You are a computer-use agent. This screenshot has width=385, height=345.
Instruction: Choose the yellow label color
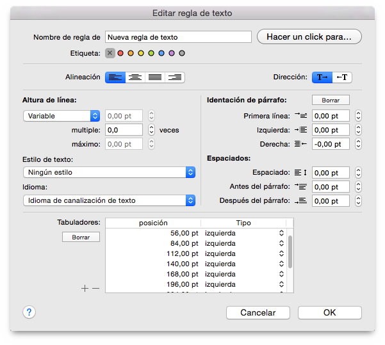click(x=141, y=53)
